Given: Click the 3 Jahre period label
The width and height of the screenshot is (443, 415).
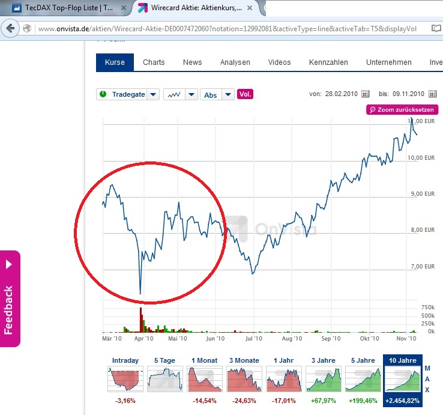Looking at the screenshot, I should tap(324, 360).
